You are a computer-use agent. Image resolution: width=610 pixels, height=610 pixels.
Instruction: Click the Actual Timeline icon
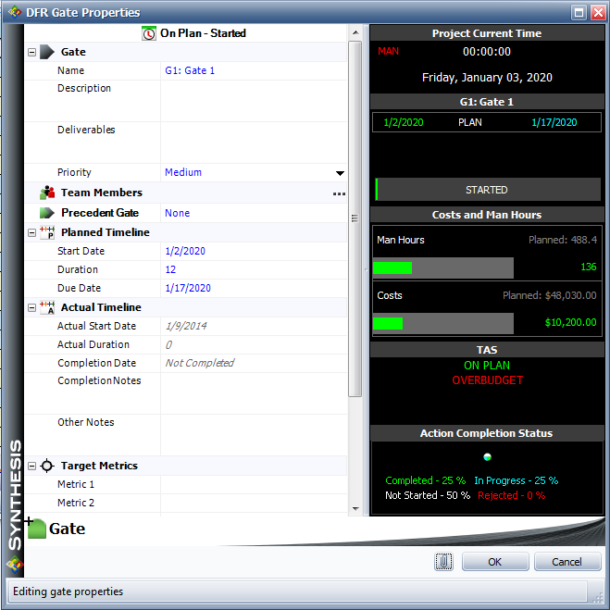(47, 307)
